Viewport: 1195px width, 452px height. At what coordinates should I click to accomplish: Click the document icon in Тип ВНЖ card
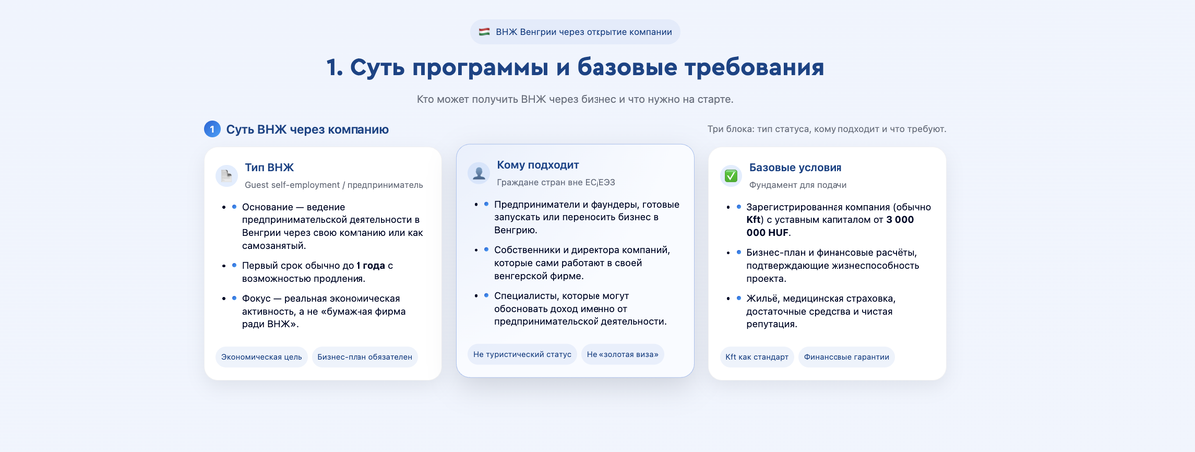coord(227,176)
